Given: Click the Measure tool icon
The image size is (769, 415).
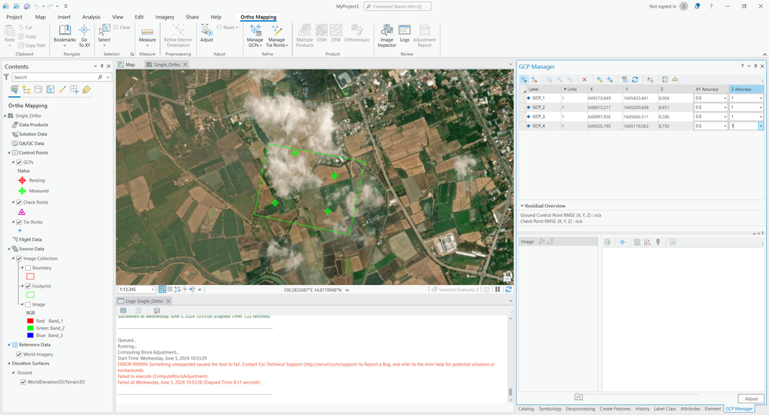Looking at the screenshot, I should click(147, 33).
